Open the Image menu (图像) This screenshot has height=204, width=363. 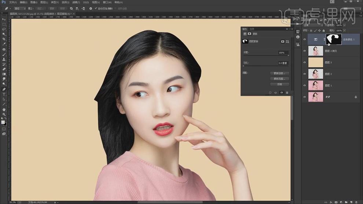(34, 2)
